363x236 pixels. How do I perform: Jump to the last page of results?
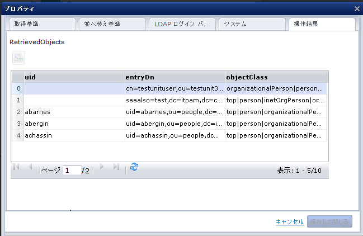click(116, 167)
